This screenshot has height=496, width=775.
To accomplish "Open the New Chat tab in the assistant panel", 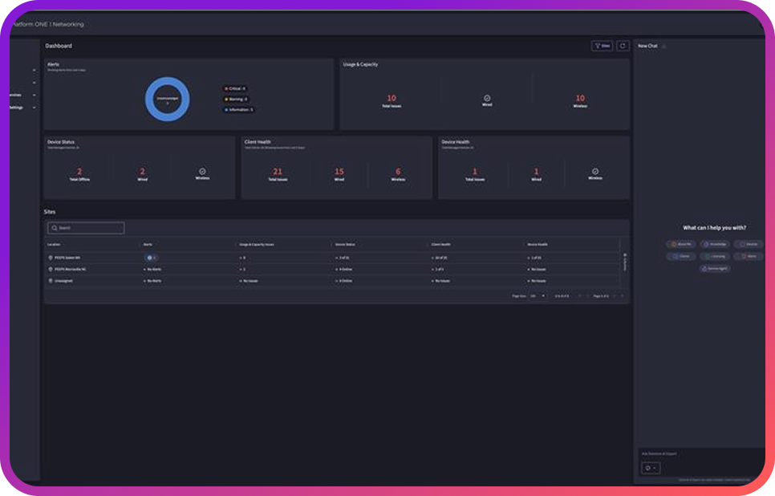I will [648, 46].
